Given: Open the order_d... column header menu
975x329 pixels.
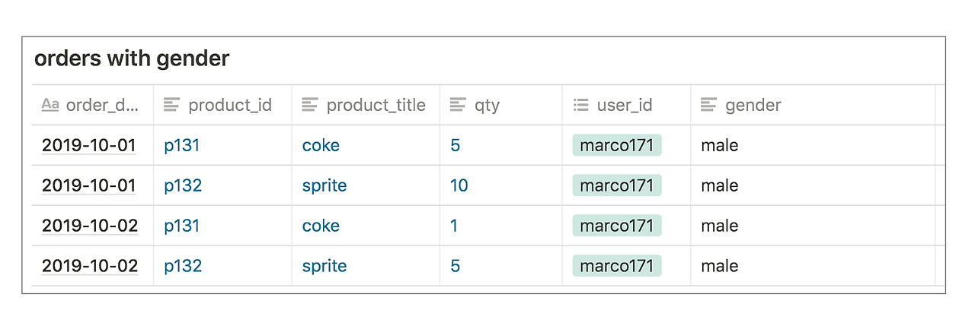Looking at the screenshot, I should [x=102, y=105].
